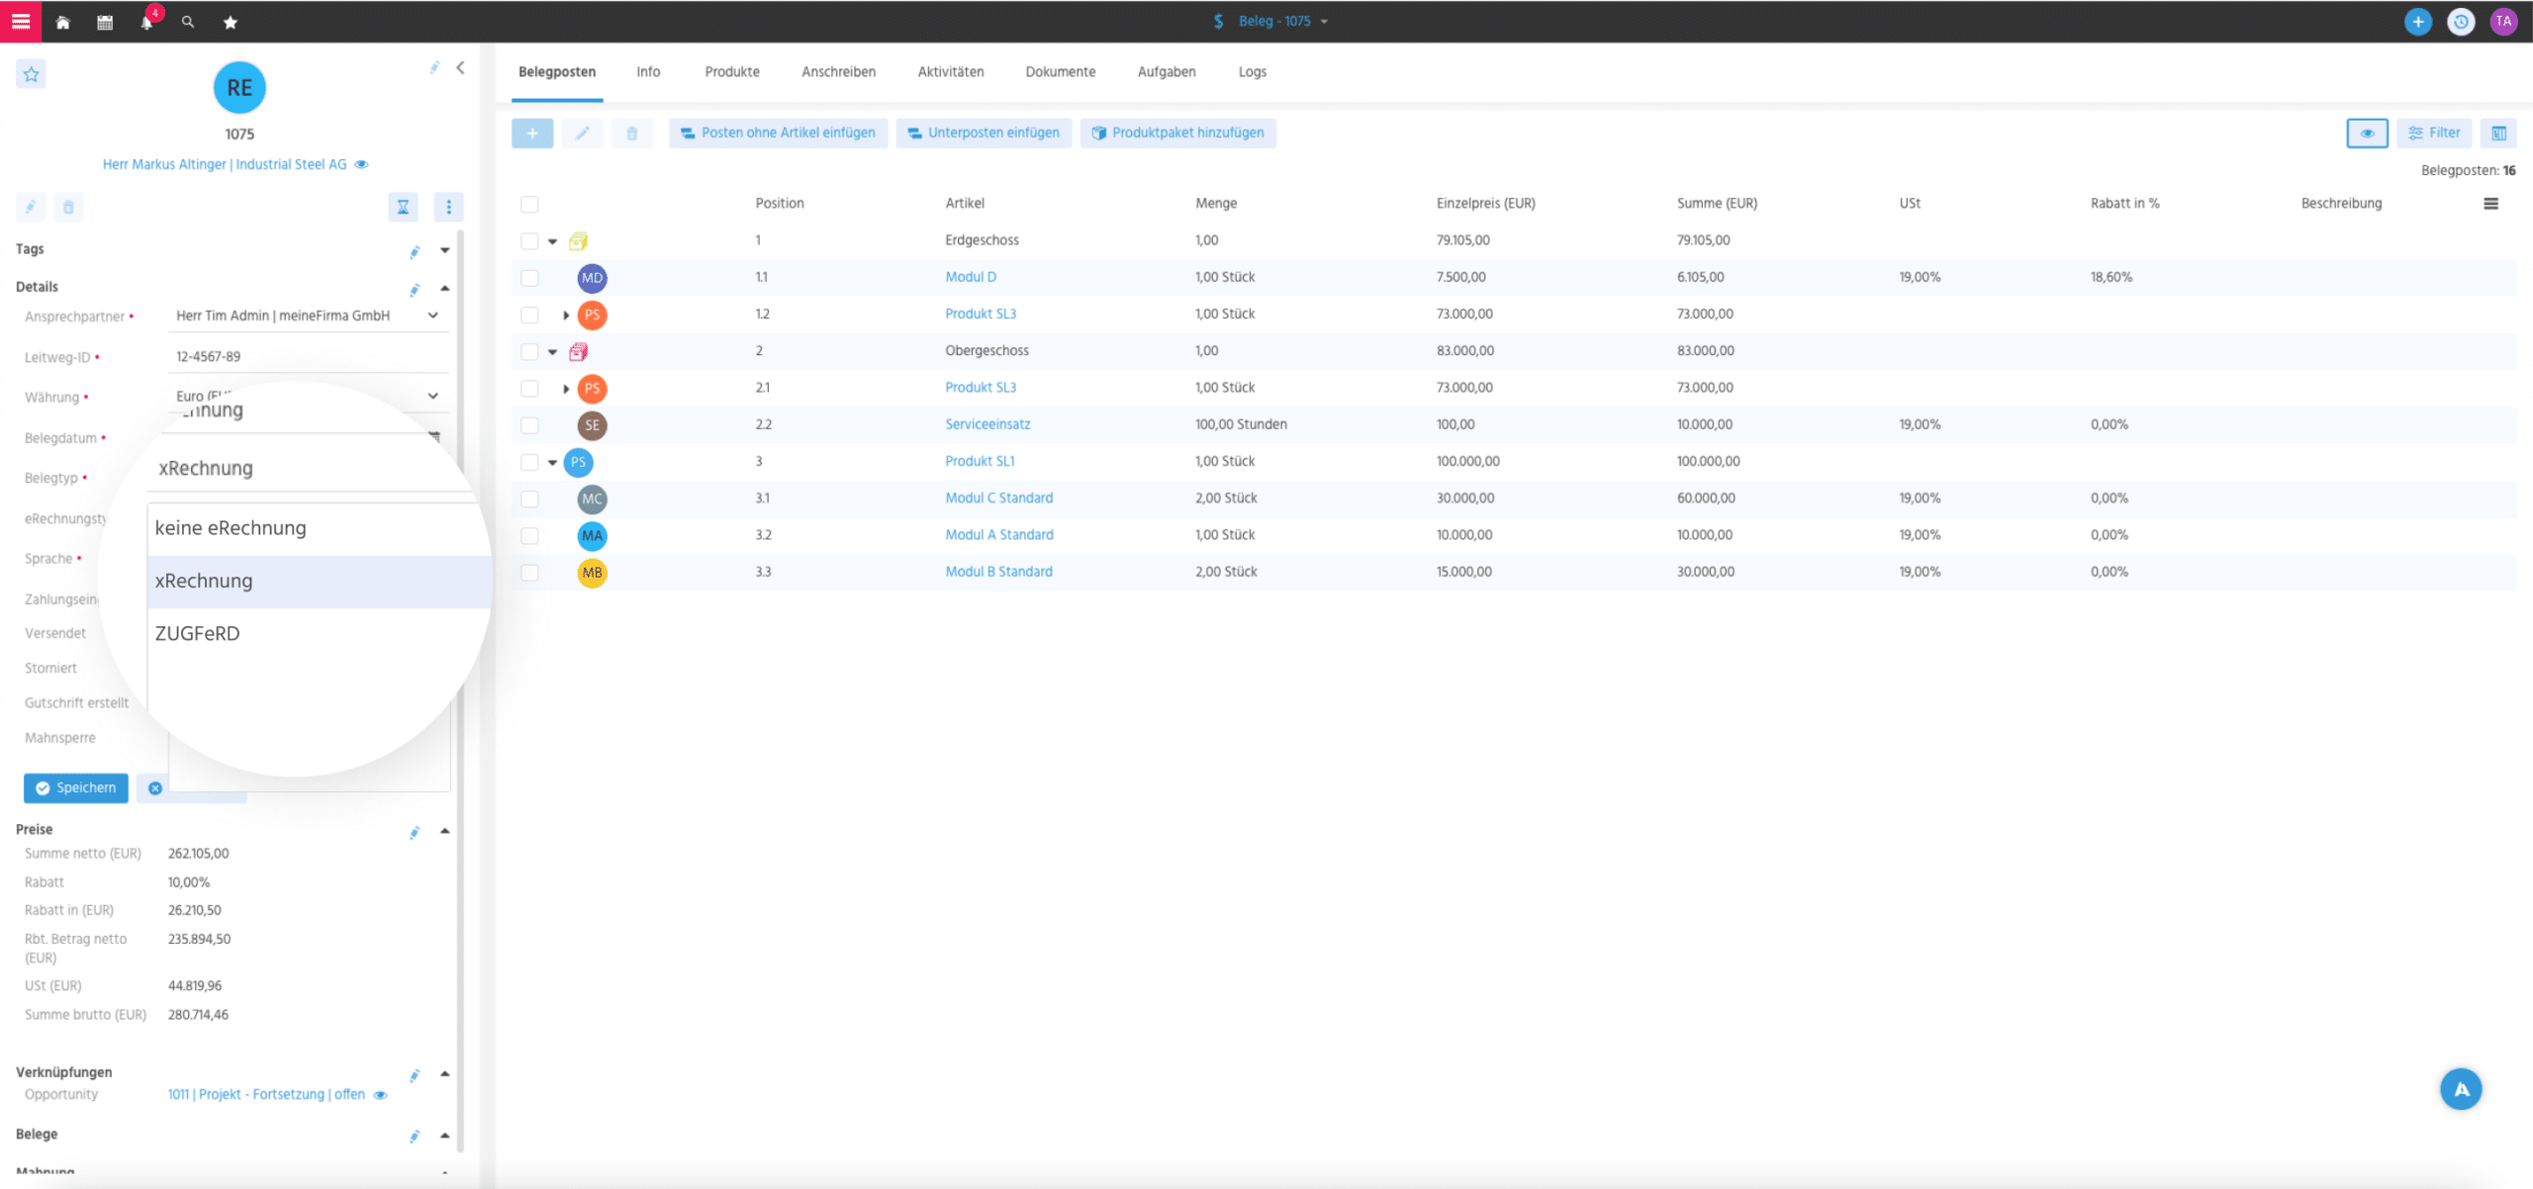The image size is (2533, 1189).
Task: Click Unterposten einfügen button
Action: (983, 133)
